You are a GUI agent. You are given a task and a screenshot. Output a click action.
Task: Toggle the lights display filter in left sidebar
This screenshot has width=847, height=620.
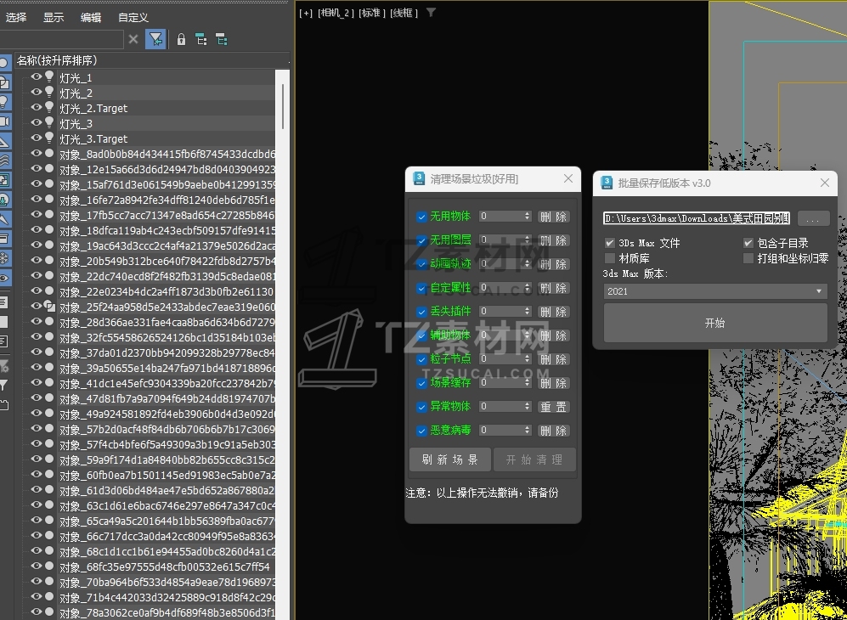pos(3,102)
